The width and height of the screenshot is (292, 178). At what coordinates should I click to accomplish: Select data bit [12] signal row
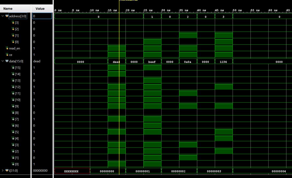coord(16,87)
